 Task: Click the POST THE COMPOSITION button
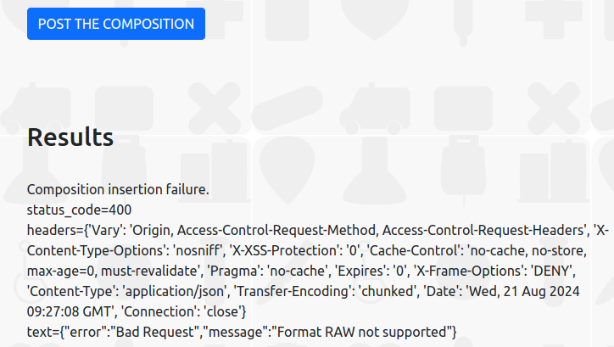[116, 24]
